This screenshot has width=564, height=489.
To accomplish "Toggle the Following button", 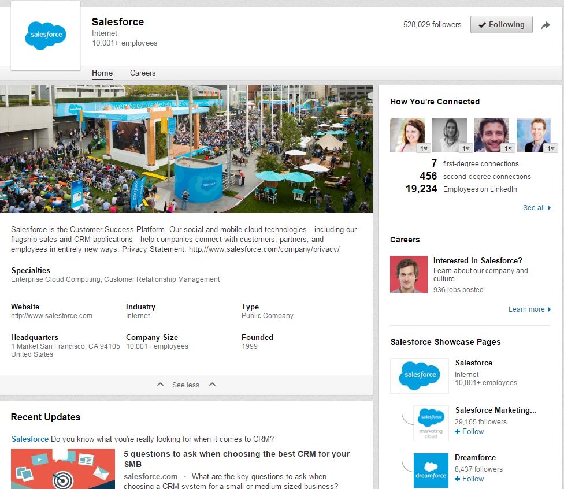I will [x=502, y=24].
